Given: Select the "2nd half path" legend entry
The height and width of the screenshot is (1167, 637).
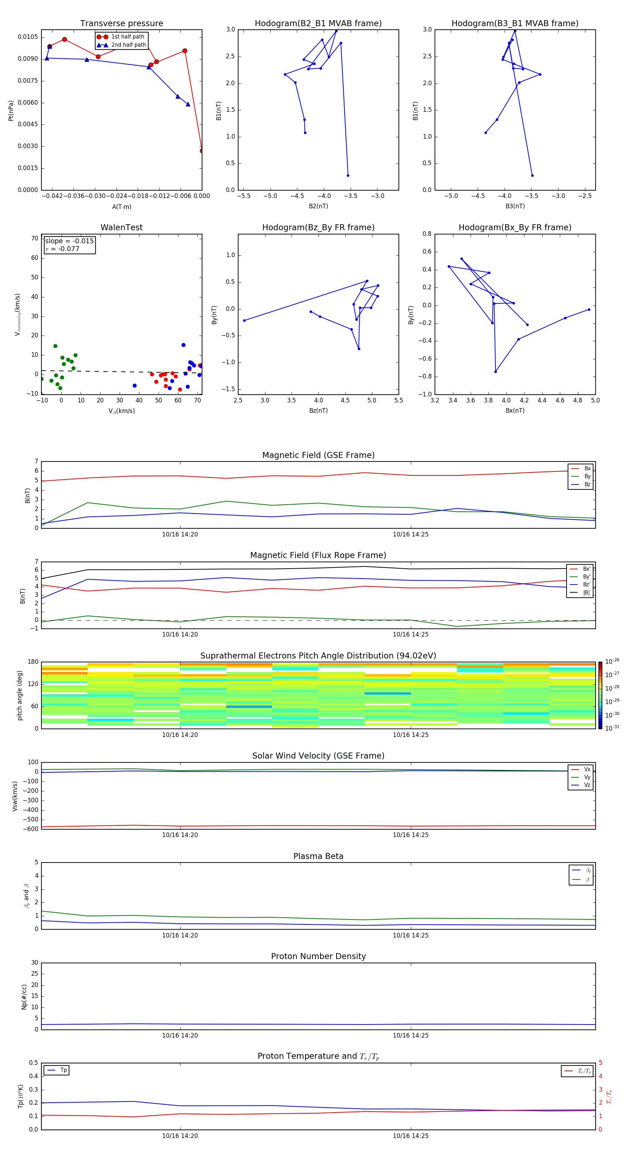Looking at the screenshot, I should (x=121, y=45).
